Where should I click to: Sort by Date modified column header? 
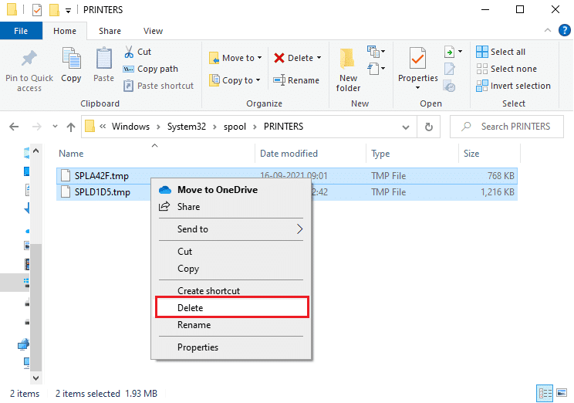point(310,154)
